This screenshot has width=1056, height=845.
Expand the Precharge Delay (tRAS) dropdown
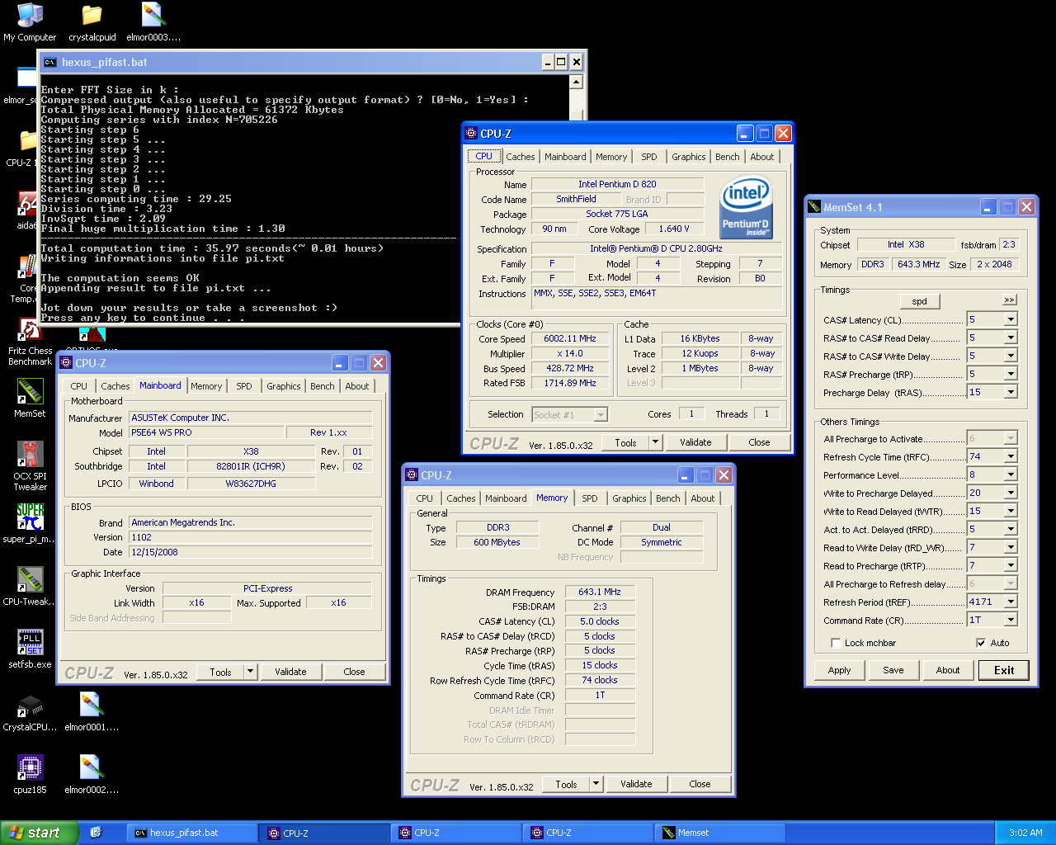pyautogui.click(x=1011, y=392)
